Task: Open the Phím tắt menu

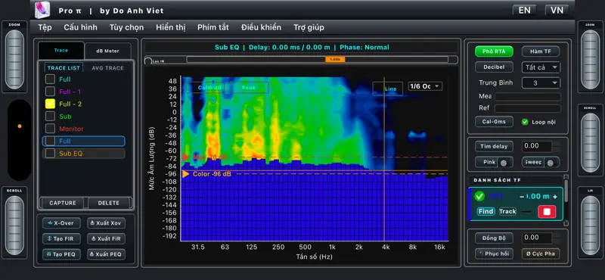Action: point(213,27)
